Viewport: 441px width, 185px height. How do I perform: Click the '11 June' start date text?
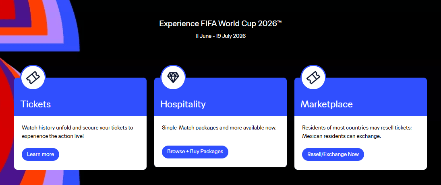click(202, 36)
